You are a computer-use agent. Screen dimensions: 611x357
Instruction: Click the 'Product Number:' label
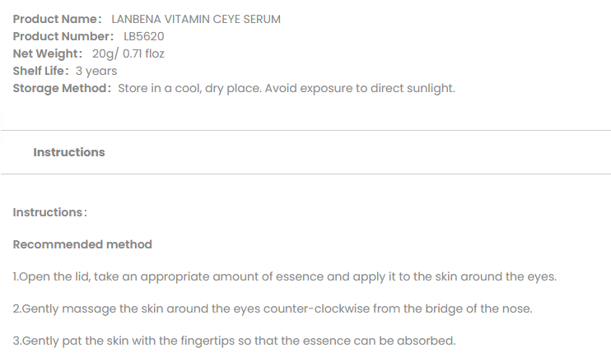point(63,36)
